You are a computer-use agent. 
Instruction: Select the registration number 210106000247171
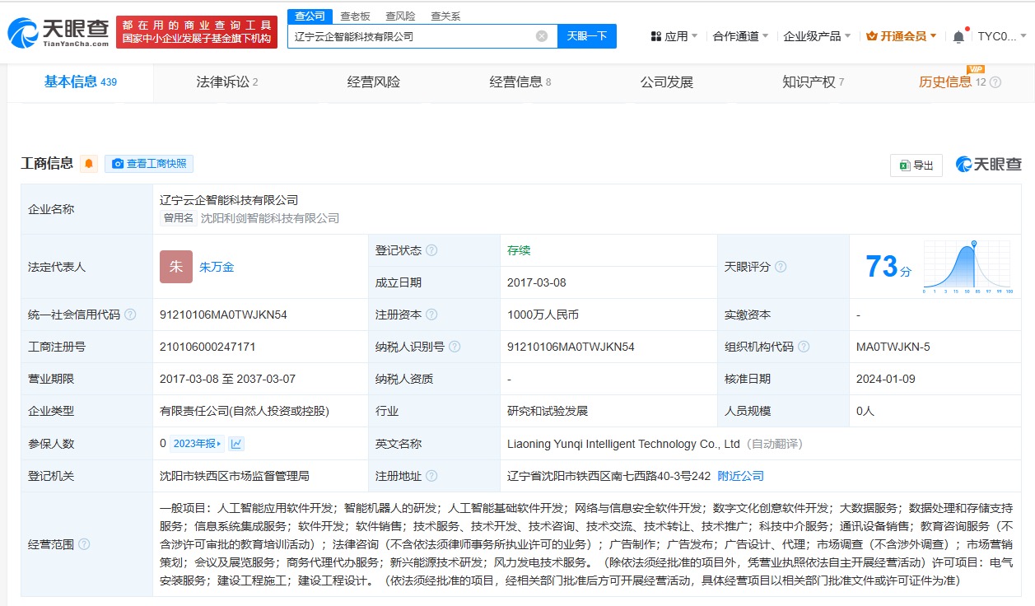pos(207,347)
